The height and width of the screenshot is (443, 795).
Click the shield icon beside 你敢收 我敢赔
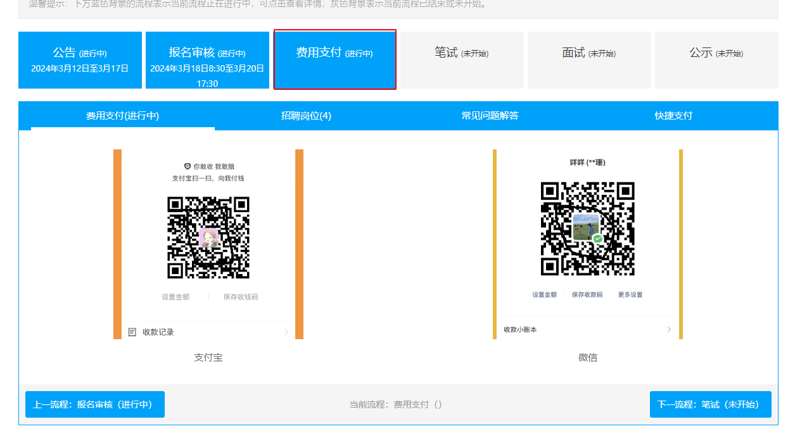point(188,166)
